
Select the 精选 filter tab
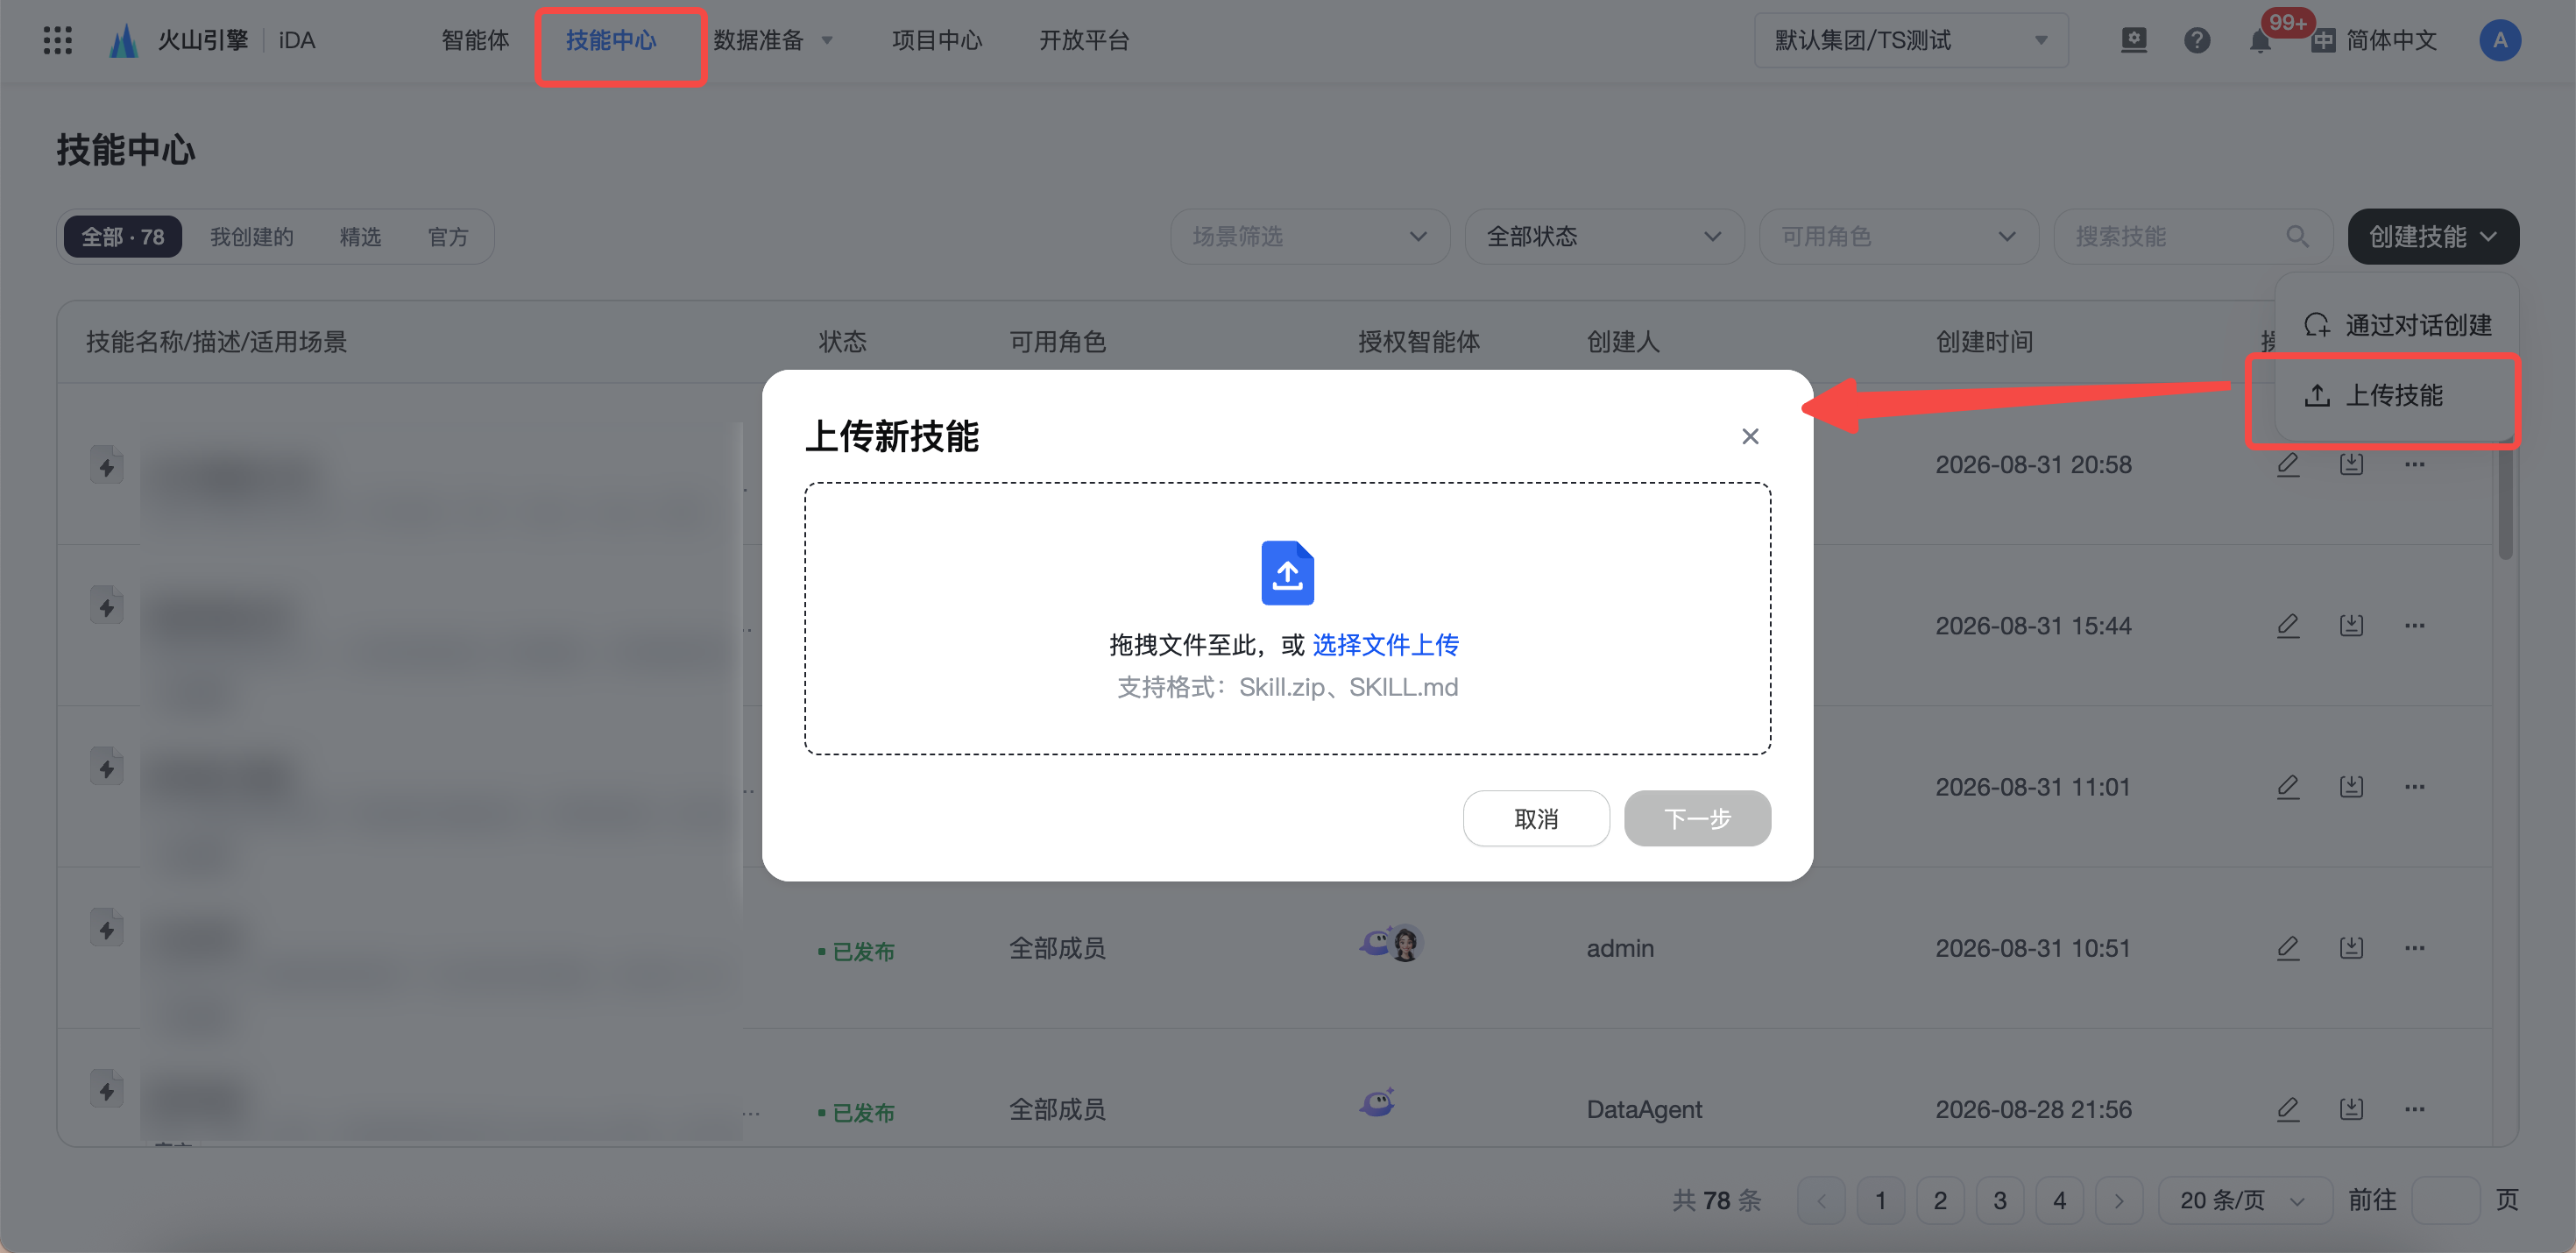point(360,237)
